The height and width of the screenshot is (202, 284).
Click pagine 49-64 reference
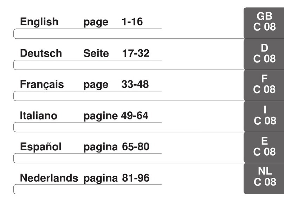(116, 116)
